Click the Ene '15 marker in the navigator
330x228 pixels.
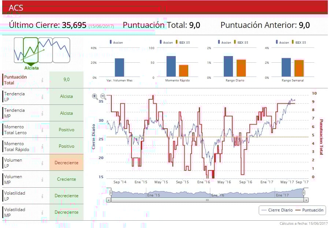click(153, 195)
